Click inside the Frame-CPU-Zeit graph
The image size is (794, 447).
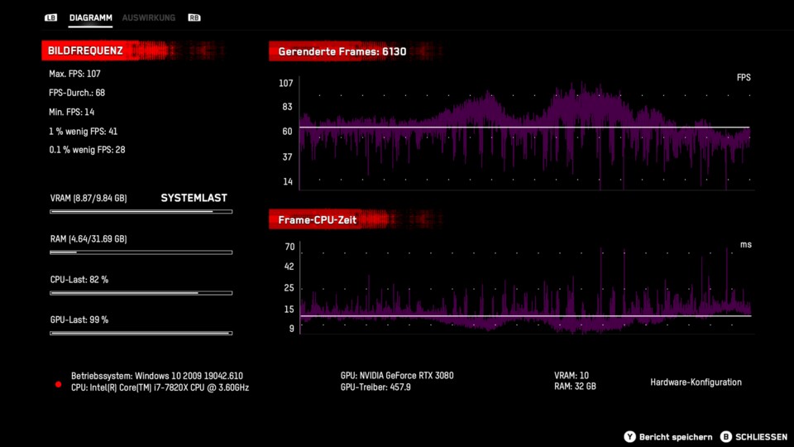(525, 290)
